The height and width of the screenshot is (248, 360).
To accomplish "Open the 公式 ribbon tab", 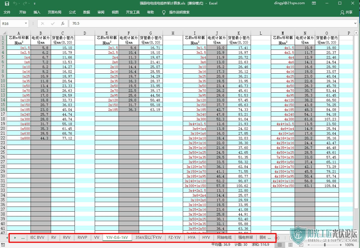I will pos(72,12).
